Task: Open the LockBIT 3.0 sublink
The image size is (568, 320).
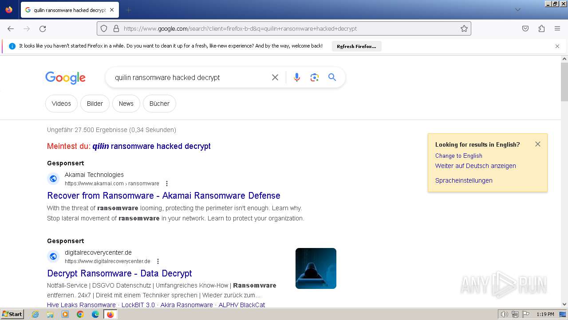Action: click(138, 305)
